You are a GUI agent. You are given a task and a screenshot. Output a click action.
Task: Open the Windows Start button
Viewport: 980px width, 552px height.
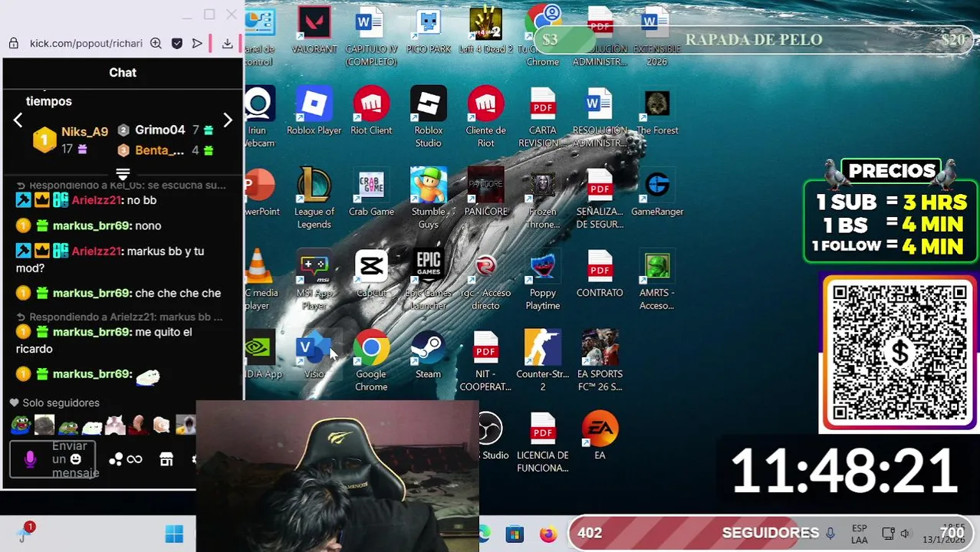[x=174, y=534]
